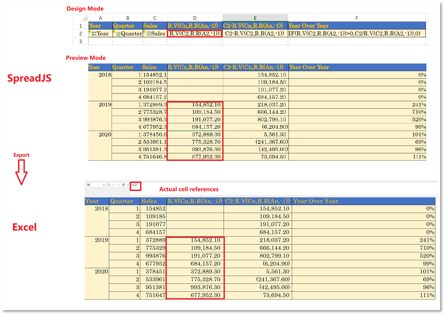Click Excel value 666,144.20
Viewport: 445px width, 315px height.
coord(258,248)
